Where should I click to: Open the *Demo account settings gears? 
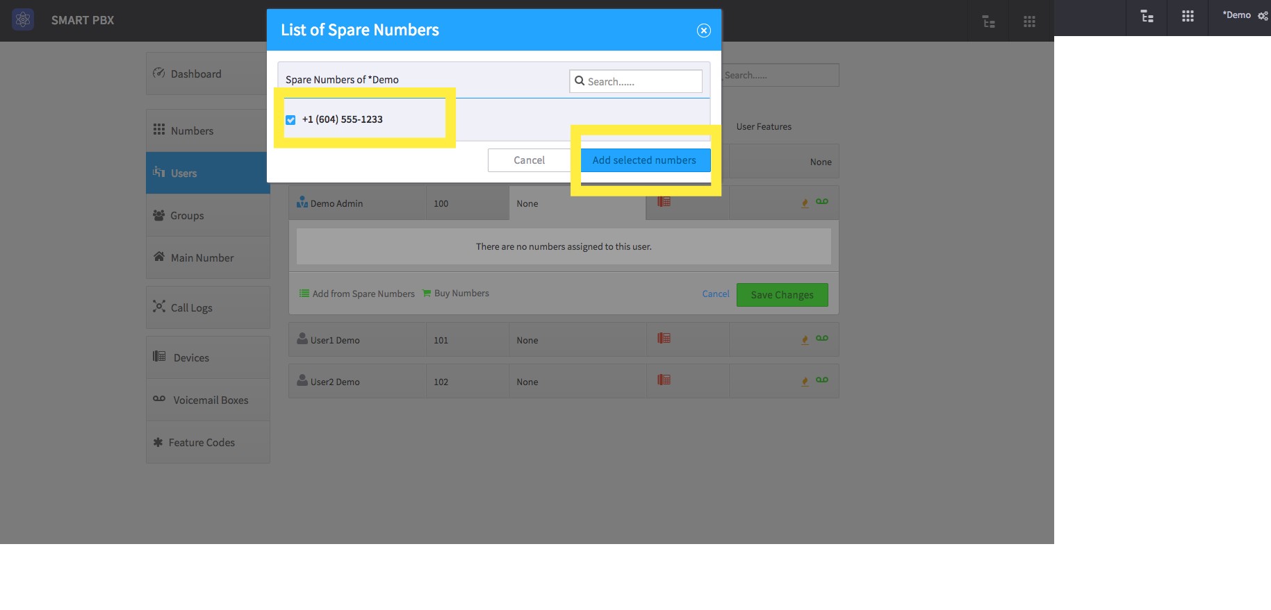pos(1263,15)
